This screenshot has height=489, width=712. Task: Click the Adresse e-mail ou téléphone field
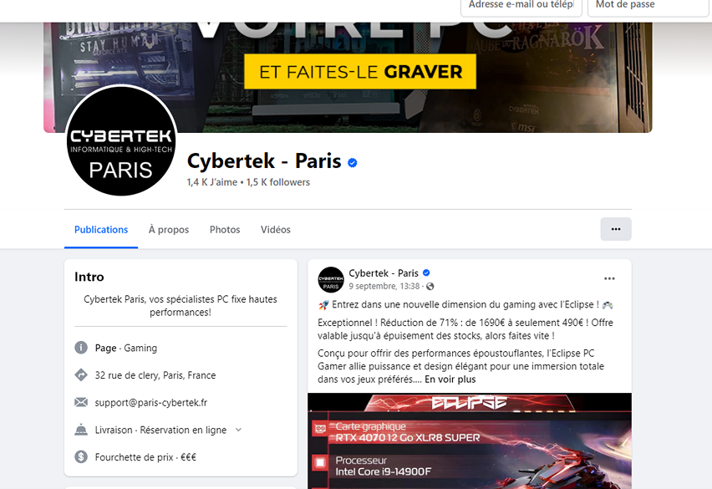pyautogui.click(x=521, y=7)
